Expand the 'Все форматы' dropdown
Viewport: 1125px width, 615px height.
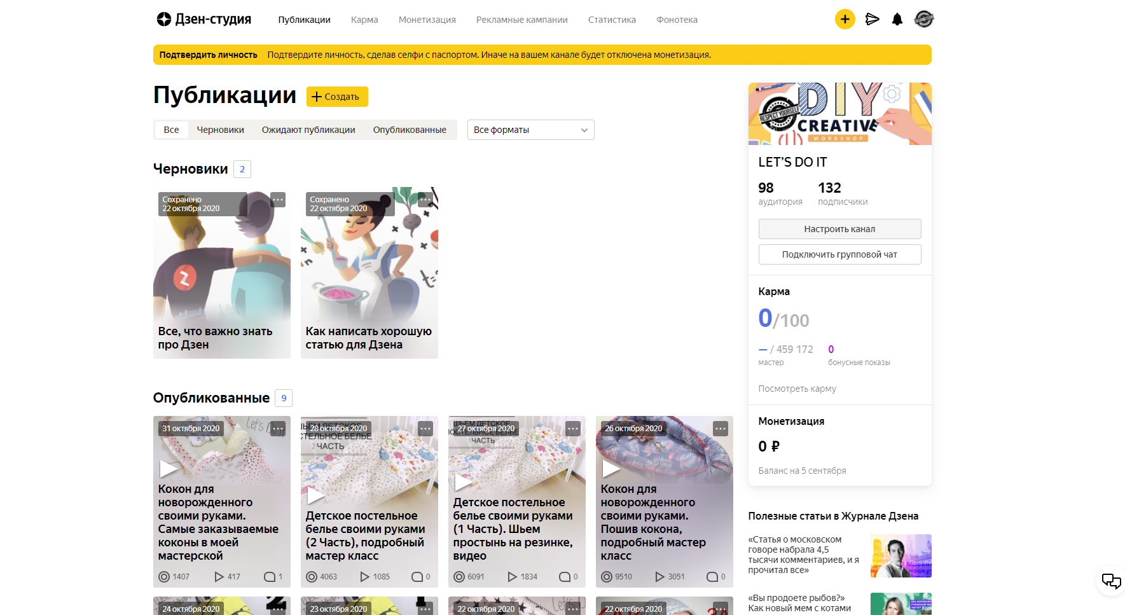coord(530,130)
